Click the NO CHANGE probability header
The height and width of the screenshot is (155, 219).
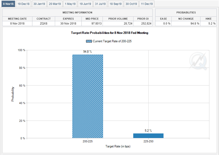coord(186,19)
